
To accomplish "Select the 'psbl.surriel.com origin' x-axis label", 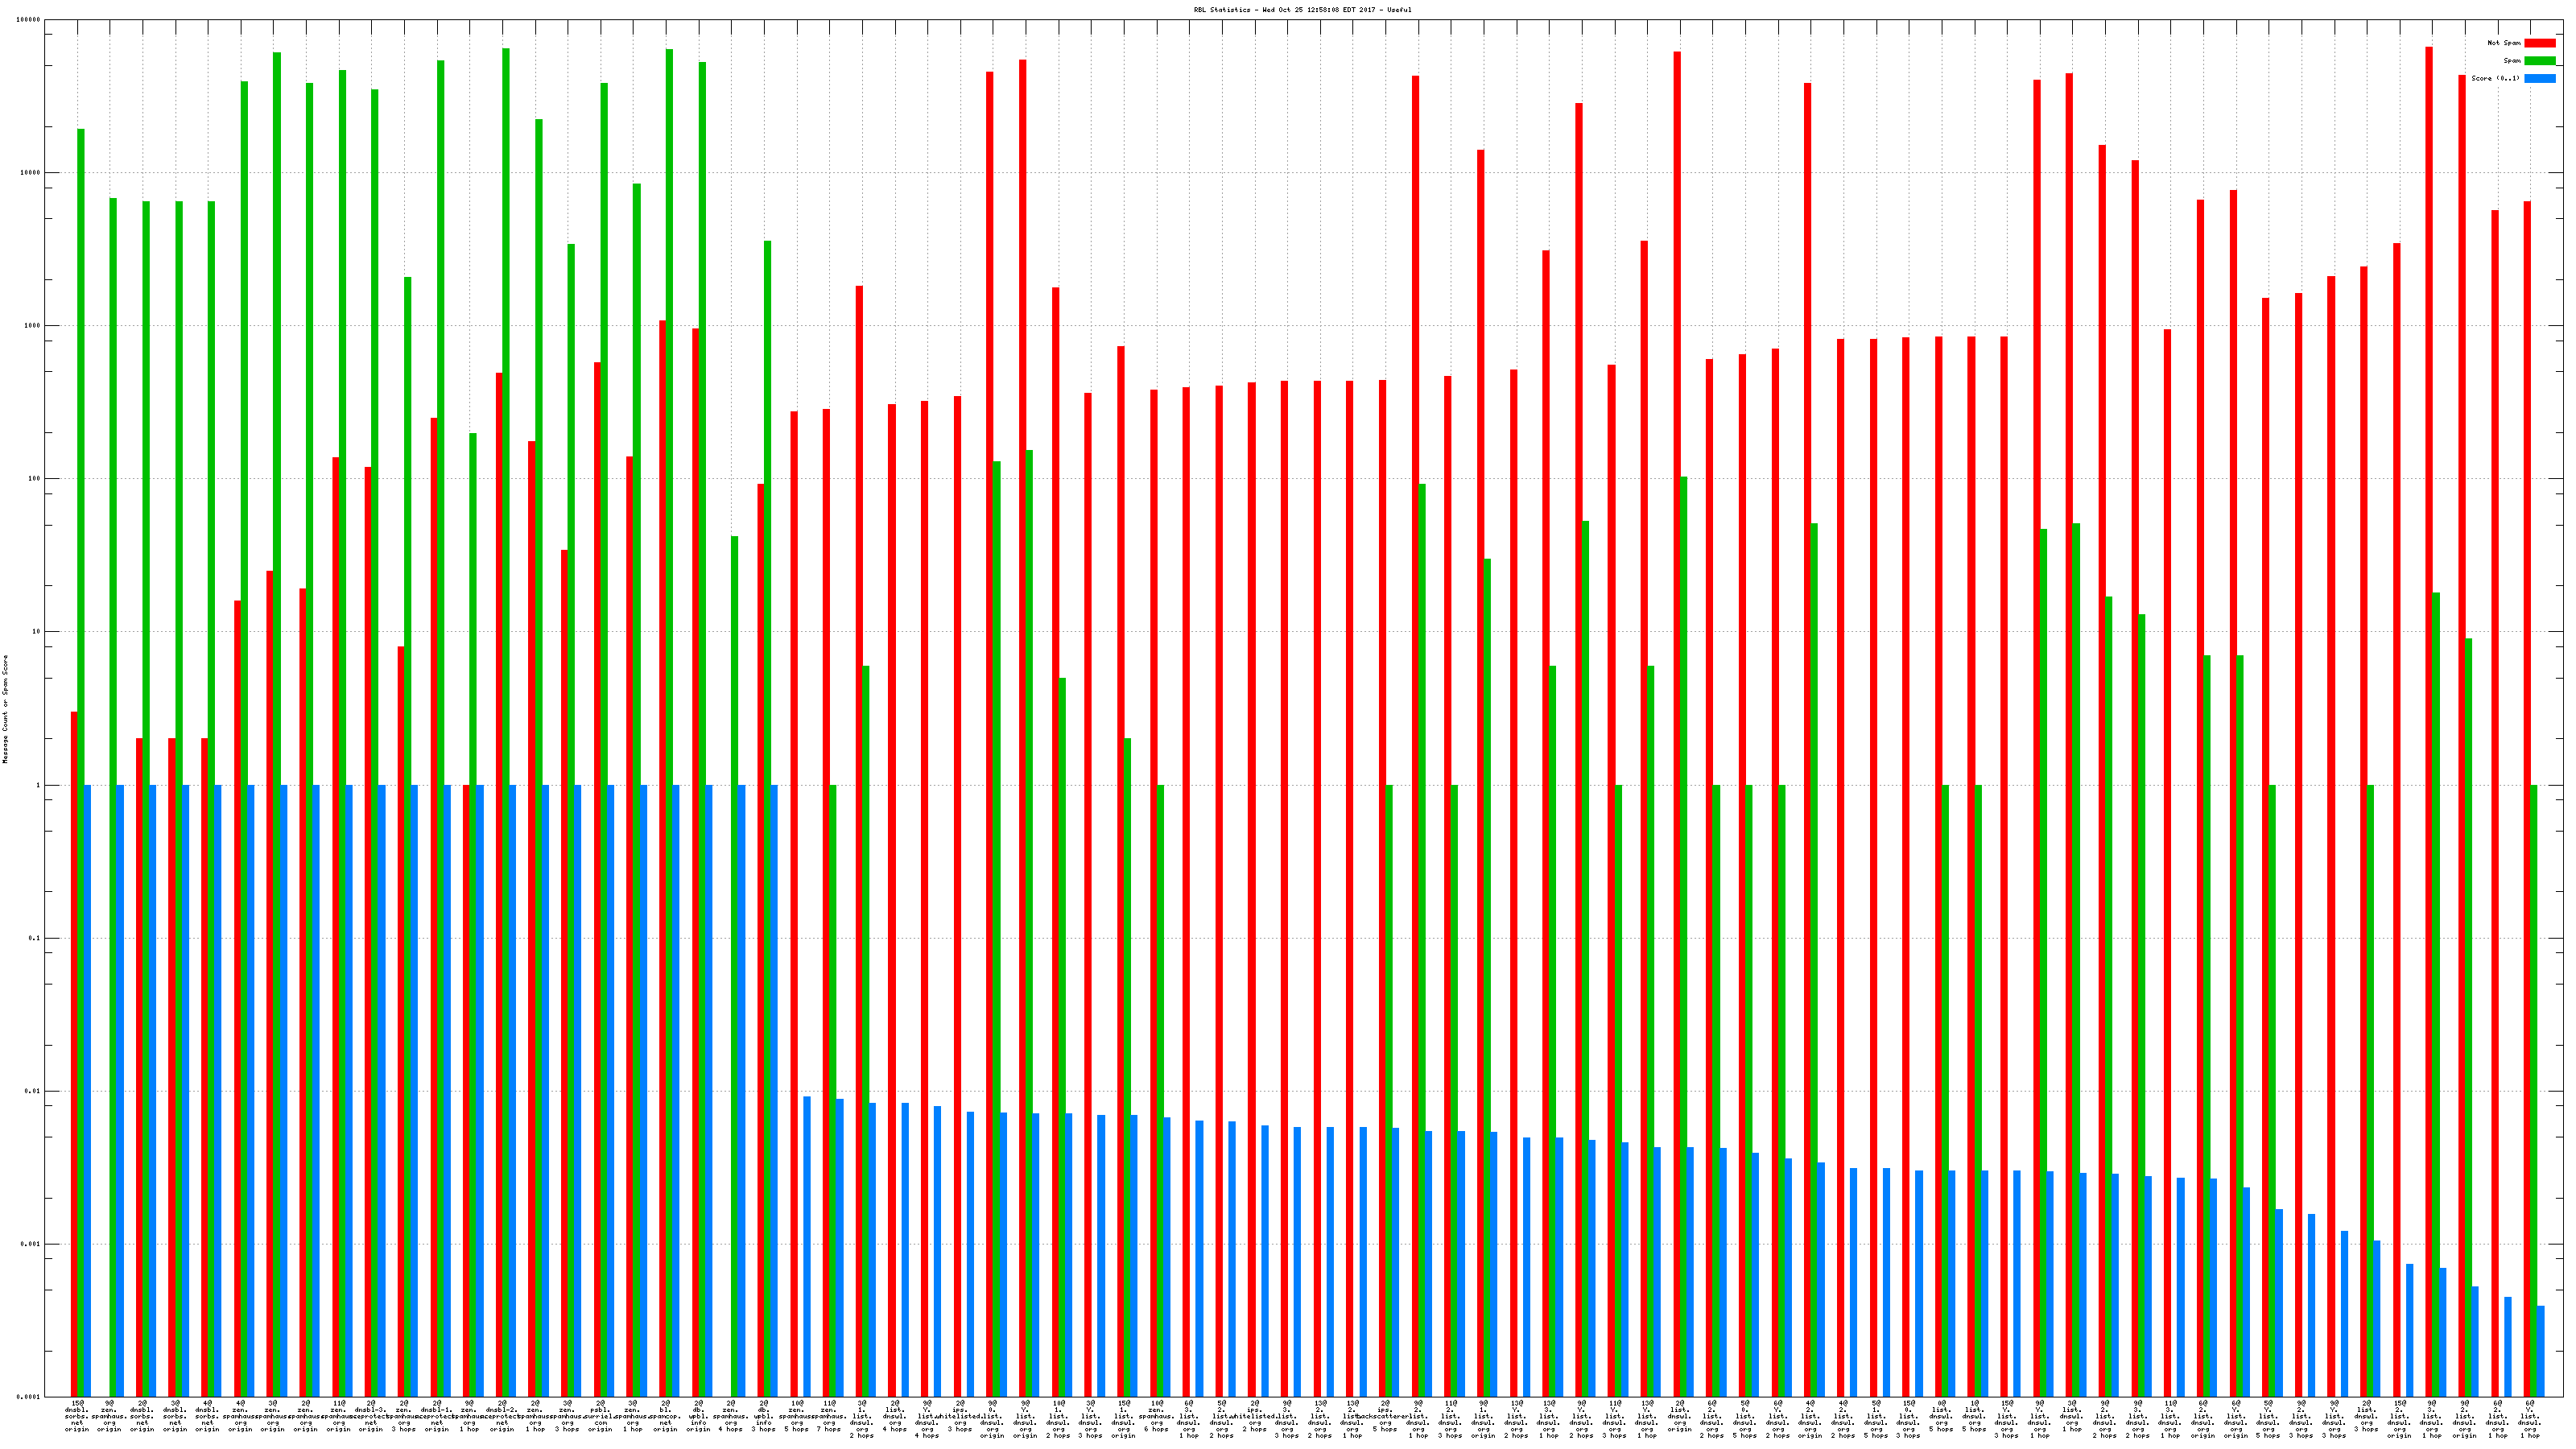I will point(600,1416).
